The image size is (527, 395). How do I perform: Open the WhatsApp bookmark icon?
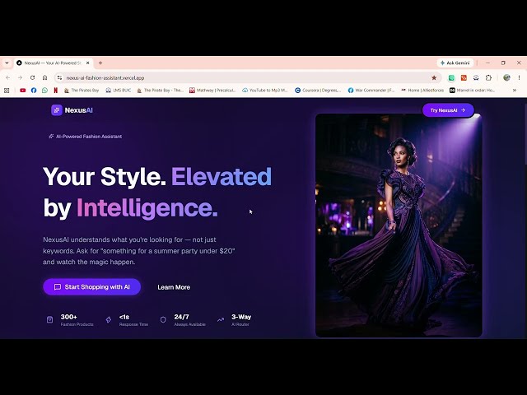coord(44,90)
